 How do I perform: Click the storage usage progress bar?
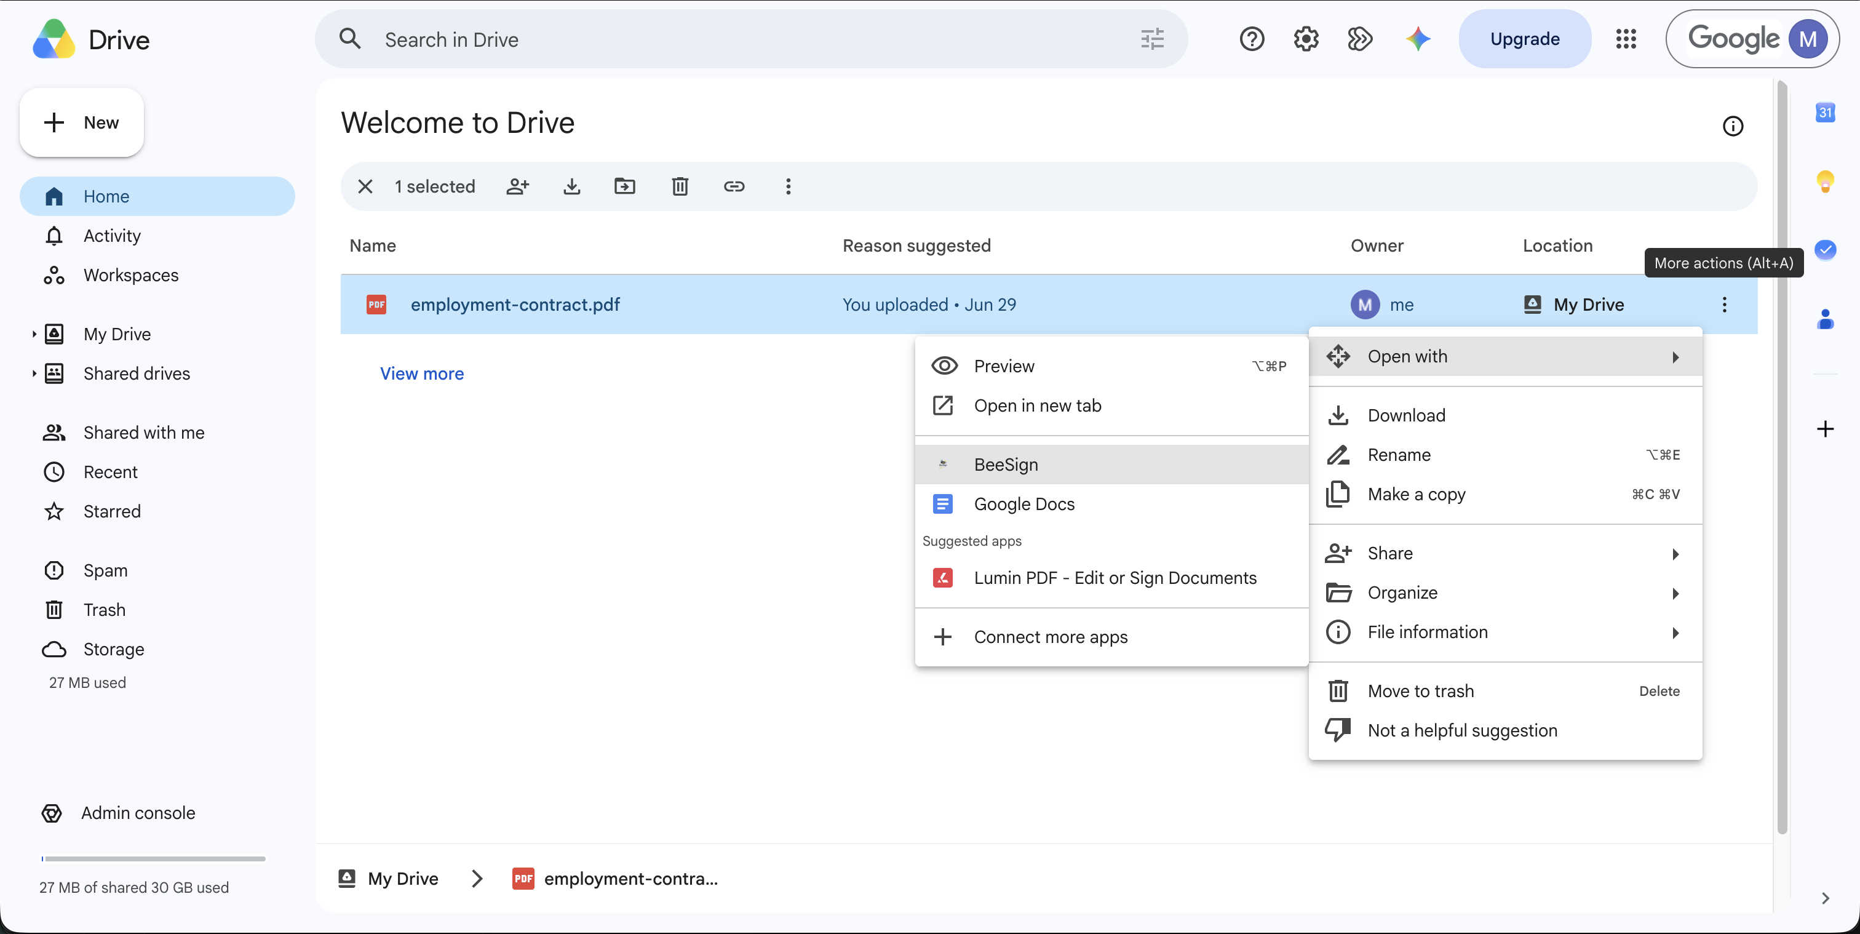pyautogui.click(x=153, y=859)
